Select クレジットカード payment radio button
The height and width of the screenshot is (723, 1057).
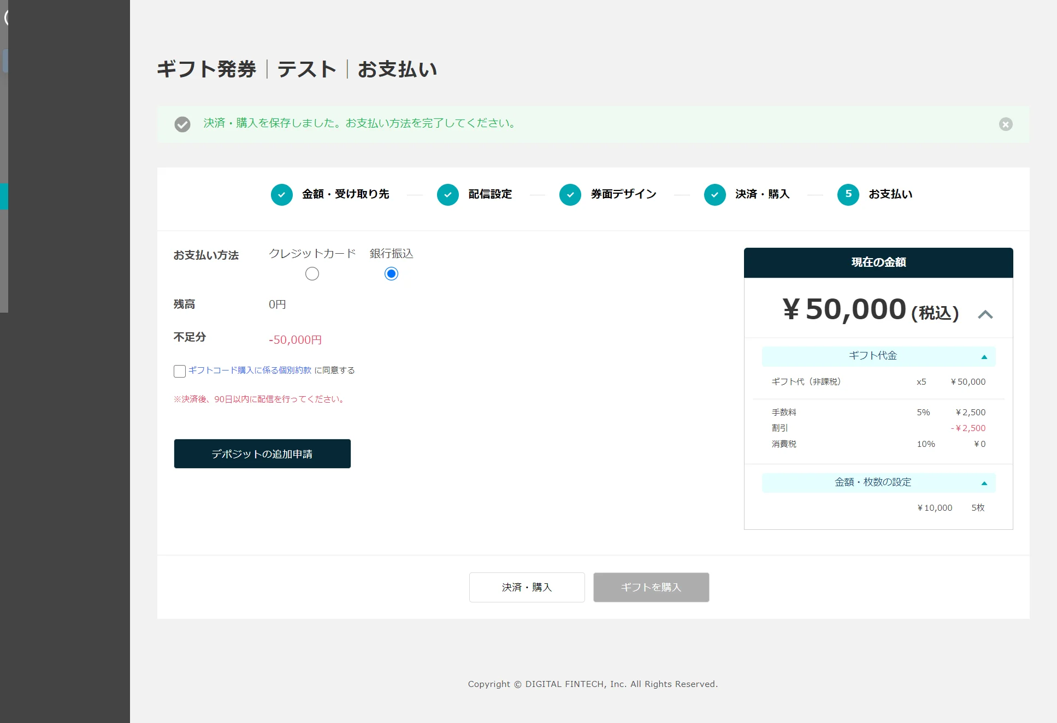(312, 273)
